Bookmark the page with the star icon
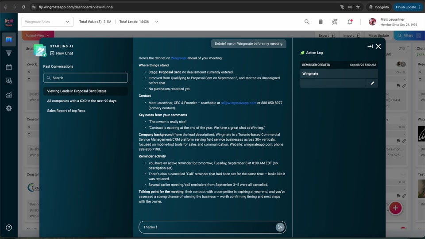The width and height of the screenshot is (425, 239). pos(358,7)
